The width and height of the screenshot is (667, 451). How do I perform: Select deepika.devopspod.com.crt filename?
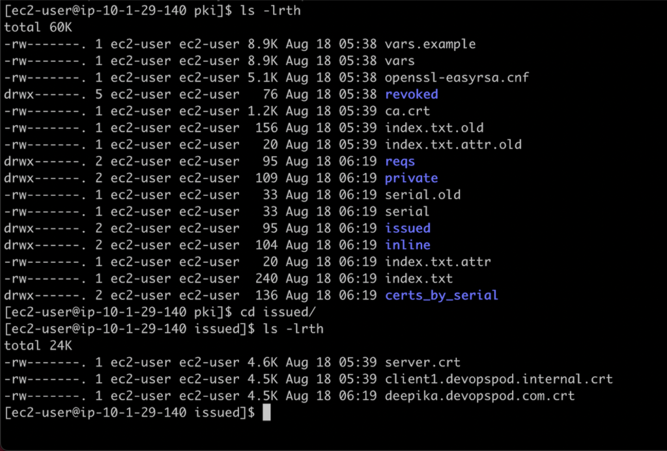pos(480,396)
